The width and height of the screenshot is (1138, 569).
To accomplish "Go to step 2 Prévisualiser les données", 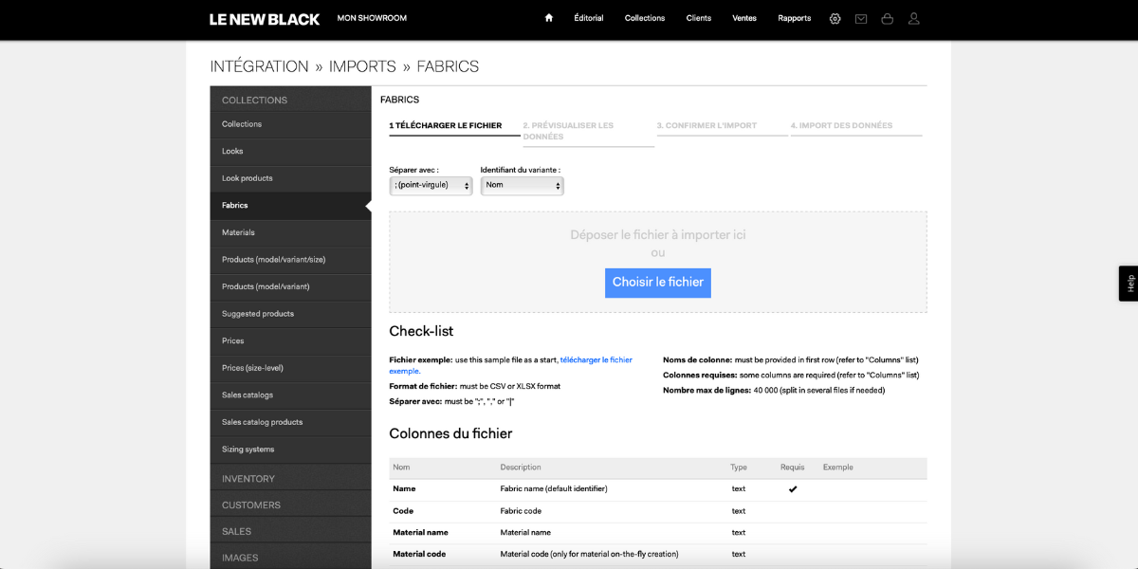I will tap(569, 131).
